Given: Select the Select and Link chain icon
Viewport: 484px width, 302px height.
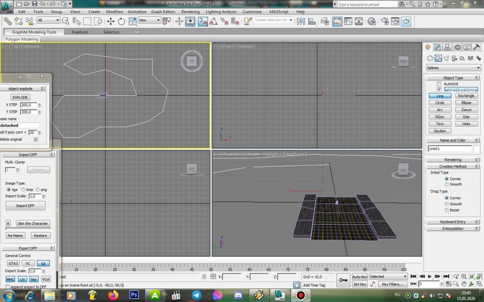Looking at the screenshot, I should click(7, 21).
